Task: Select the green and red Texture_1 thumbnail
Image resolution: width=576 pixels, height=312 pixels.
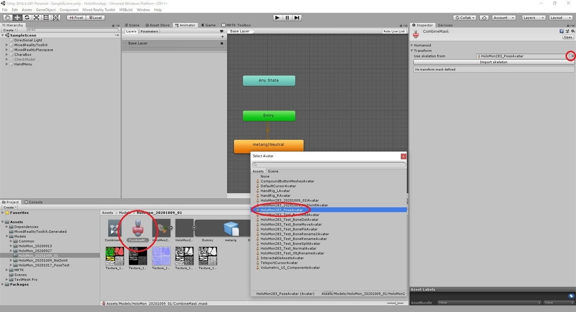Action: click(115, 258)
